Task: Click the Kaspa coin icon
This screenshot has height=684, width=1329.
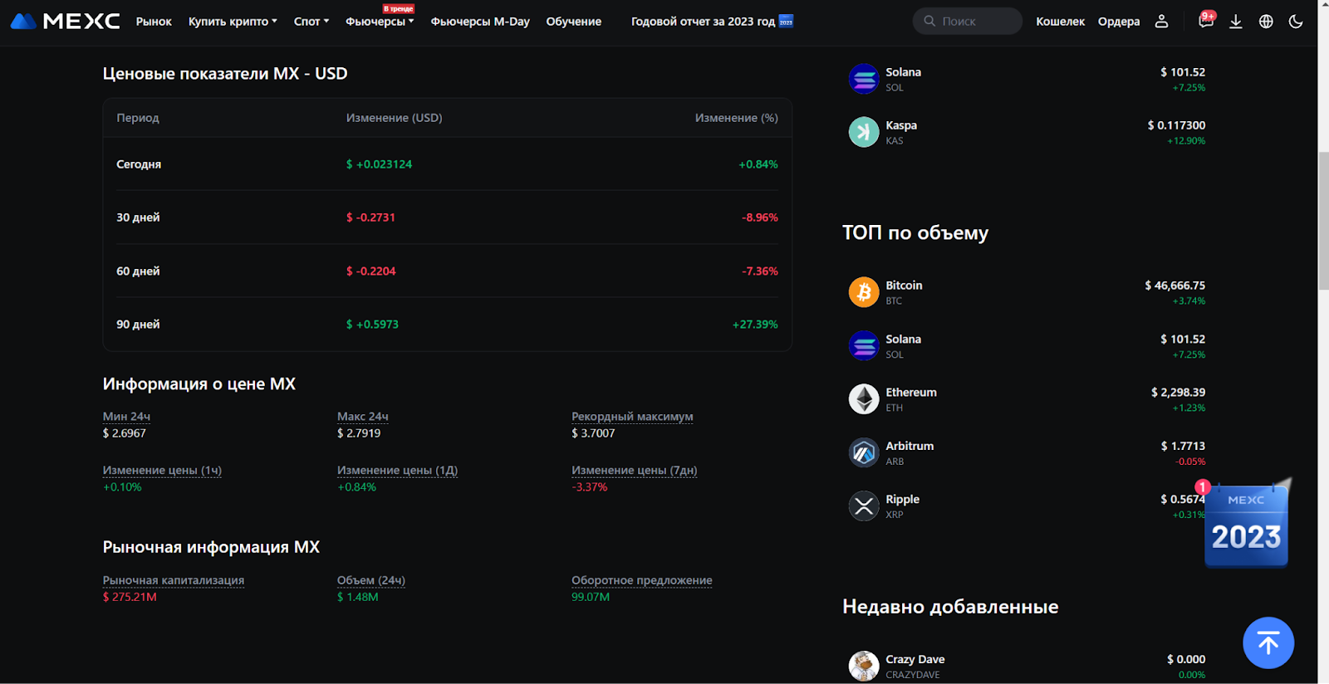Action: [x=864, y=132]
